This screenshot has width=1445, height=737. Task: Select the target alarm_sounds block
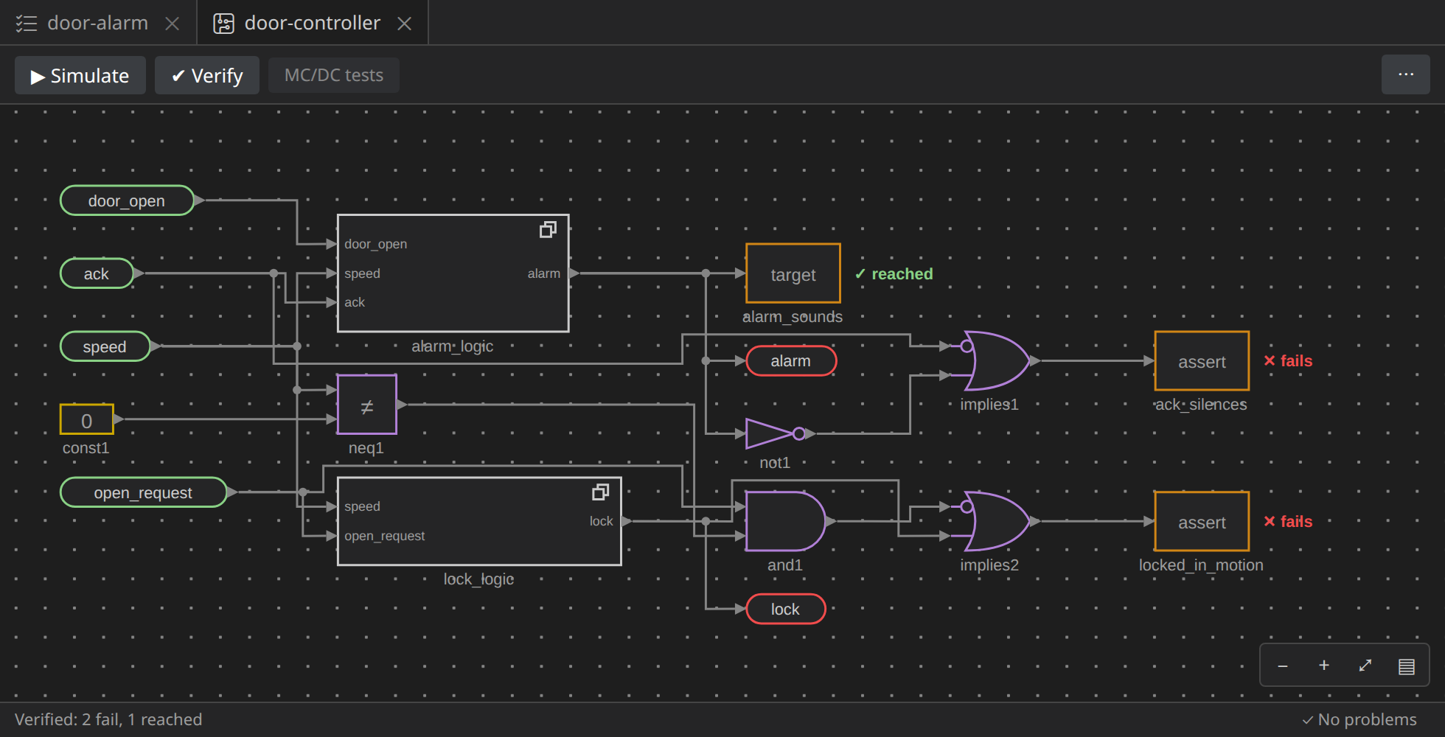tap(793, 273)
